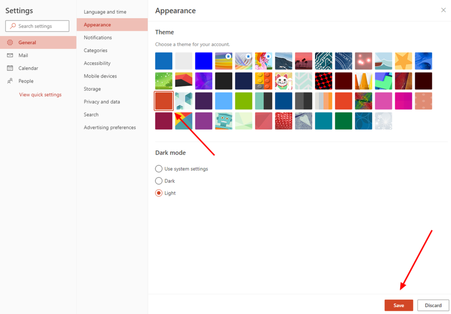
Task: Select the solid blue theme swatch
Action: (203, 61)
